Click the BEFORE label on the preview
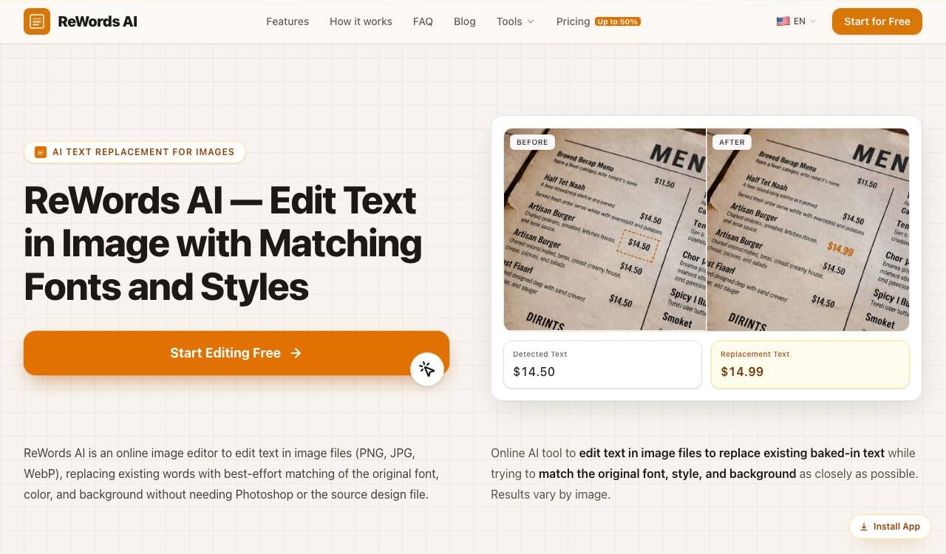This screenshot has width=946, height=554. [x=532, y=142]
